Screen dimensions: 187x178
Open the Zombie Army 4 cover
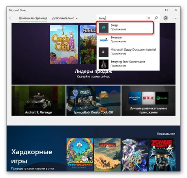tap(162, 155)
